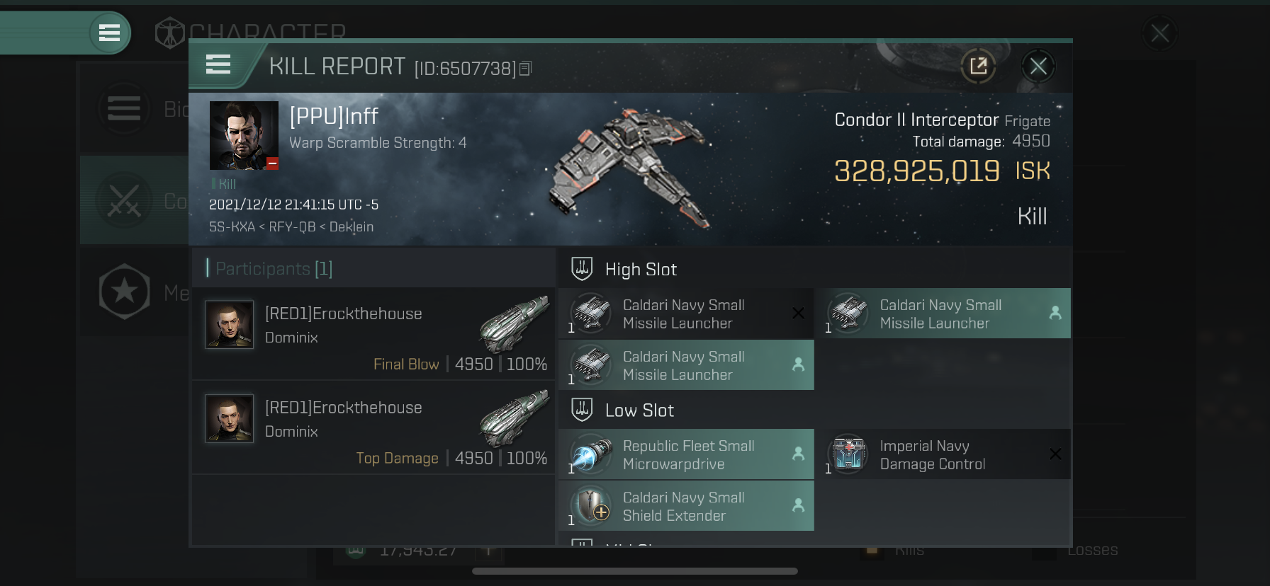Viewport: 1270px width, 586px height.
Task: Open the Inff victim character portrait
Action: [x=244, y=135]
